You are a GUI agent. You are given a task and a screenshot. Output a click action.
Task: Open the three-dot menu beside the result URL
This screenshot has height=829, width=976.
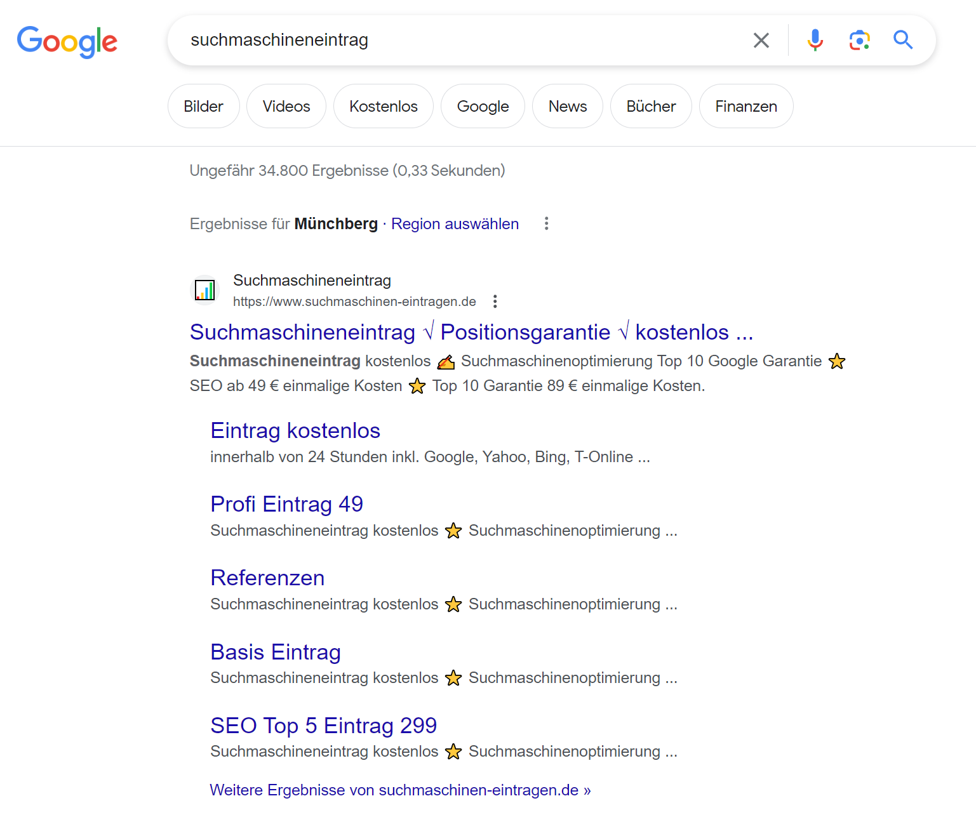(495, 302)
